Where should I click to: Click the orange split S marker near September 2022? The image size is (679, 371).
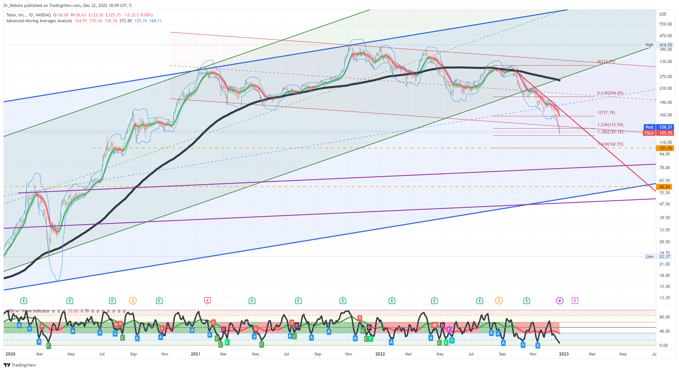[x=499, y=300]
